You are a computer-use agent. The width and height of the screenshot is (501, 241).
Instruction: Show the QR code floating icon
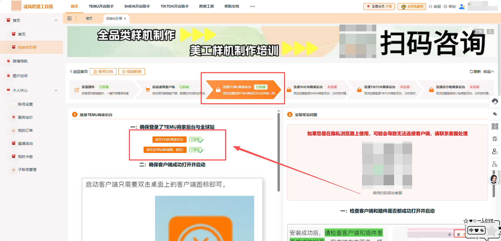[495, 127]
